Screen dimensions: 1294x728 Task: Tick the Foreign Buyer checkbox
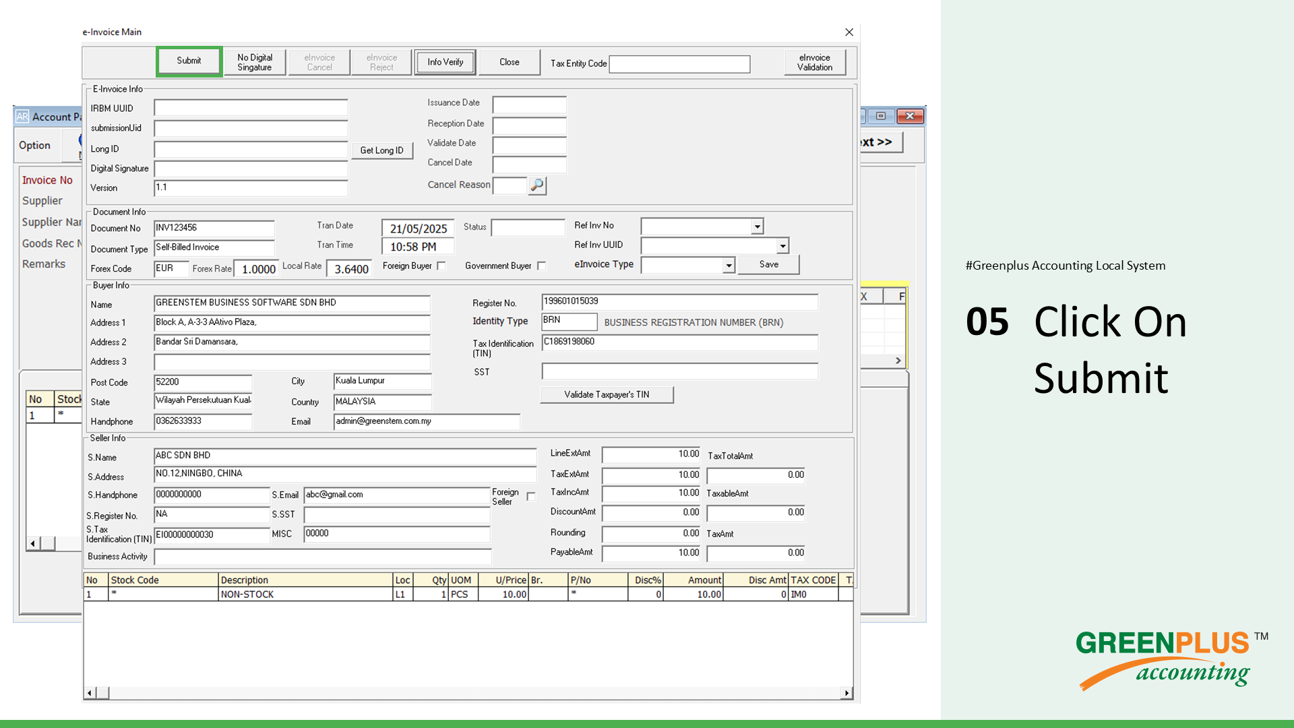pyautogui.click(x=441, y=266)
